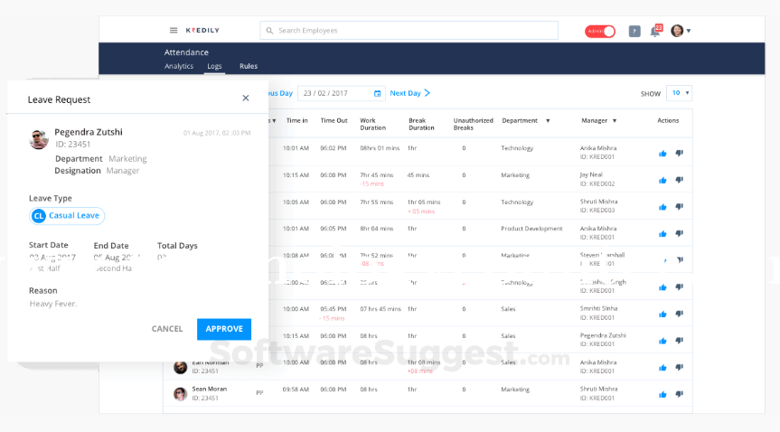The height and width of the screenshot is (432, 780).
Task: Thumbs down the Sean Moran row
Action: tap(680, 394)
